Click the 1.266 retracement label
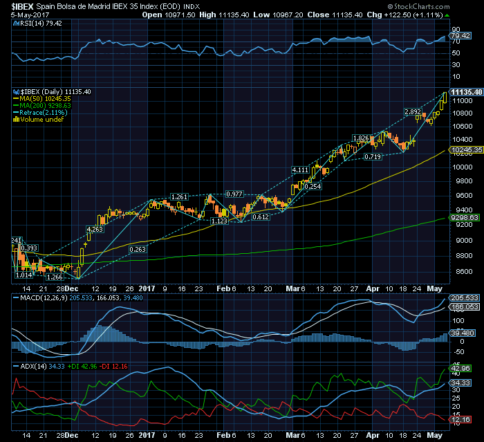 (55, 277)
